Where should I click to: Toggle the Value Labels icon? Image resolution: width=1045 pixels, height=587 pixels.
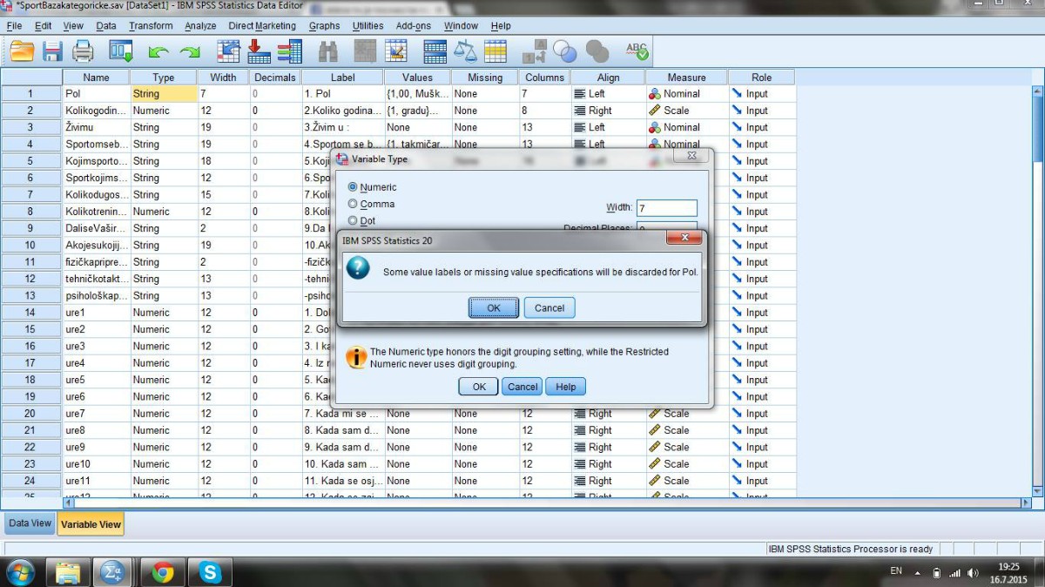tap(535, 51)
